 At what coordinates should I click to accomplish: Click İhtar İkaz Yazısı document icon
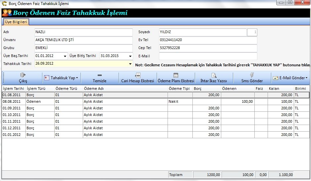coord(214,75)
